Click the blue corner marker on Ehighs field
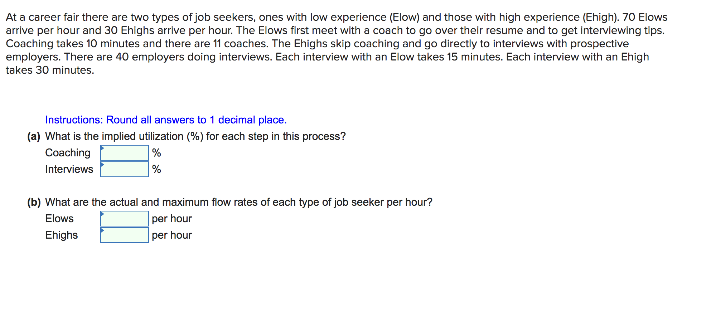 click(x=102, y=230)
